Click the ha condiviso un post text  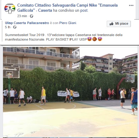[71, 11]
